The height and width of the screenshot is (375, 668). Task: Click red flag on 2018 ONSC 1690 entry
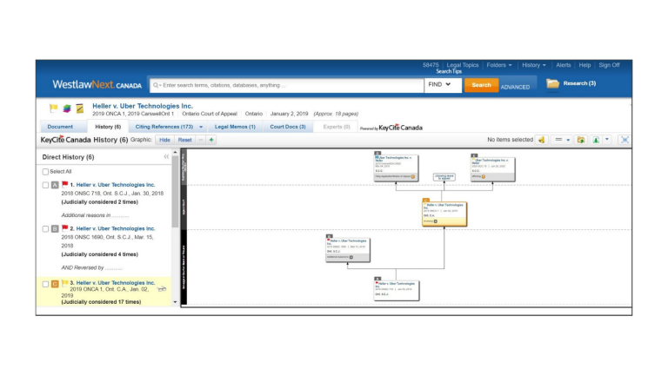pyautogui.click(x=64, y=228)
